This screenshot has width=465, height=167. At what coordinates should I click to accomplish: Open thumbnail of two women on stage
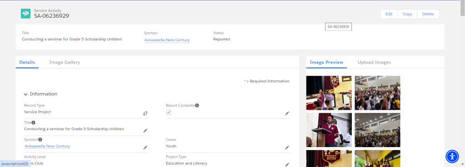point(329,93)
